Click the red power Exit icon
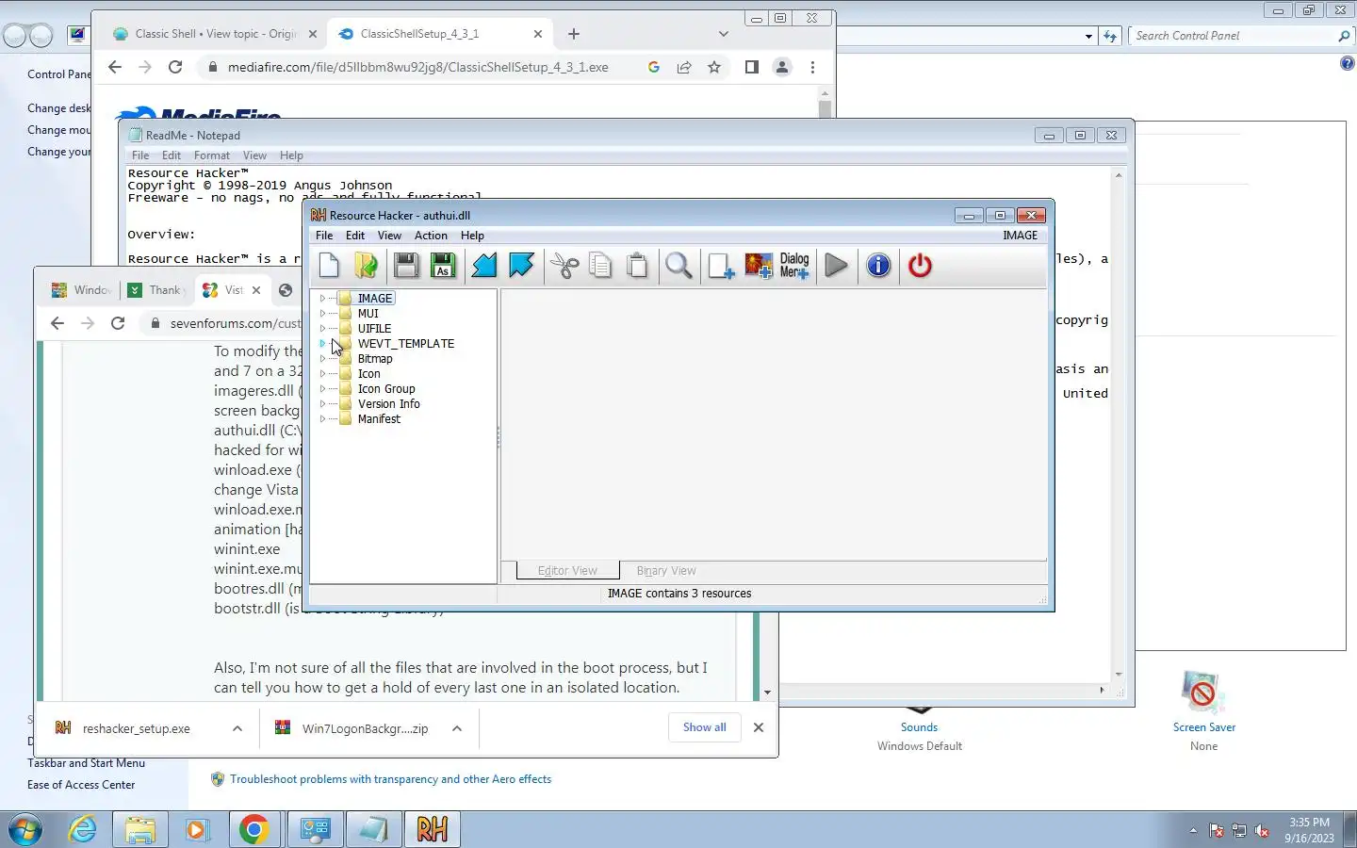Screen dimensions: 1357x848 click(920, 266)
